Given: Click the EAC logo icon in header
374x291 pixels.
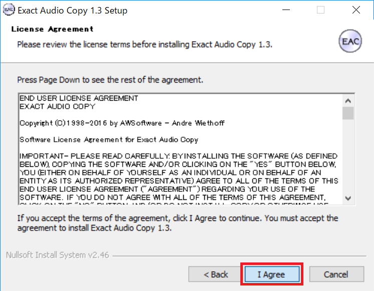Looking at the screenshot, I should 350,41.
